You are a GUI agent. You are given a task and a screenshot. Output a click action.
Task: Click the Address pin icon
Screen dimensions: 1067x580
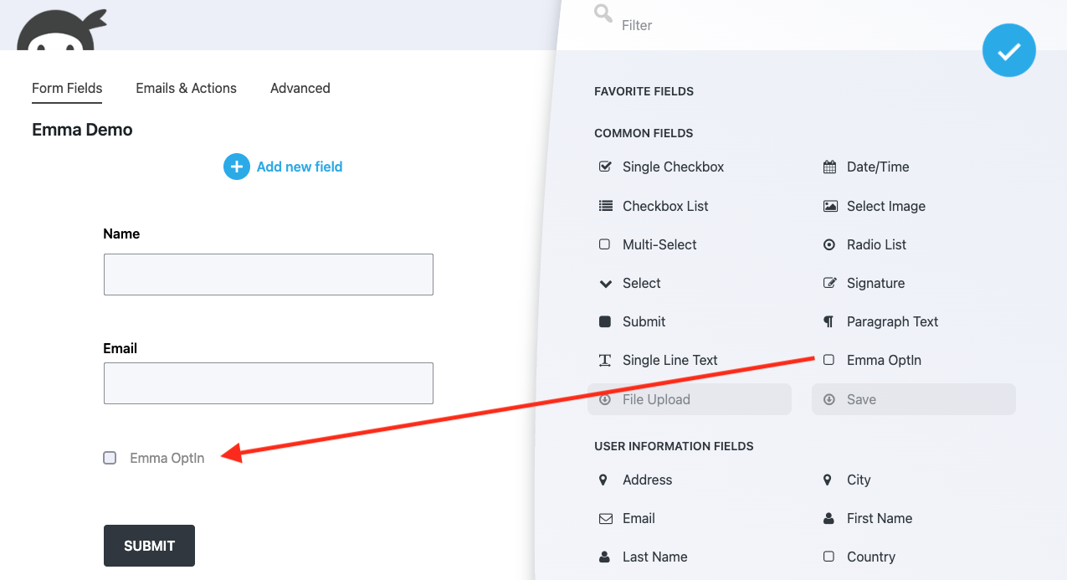click(603, 480)
